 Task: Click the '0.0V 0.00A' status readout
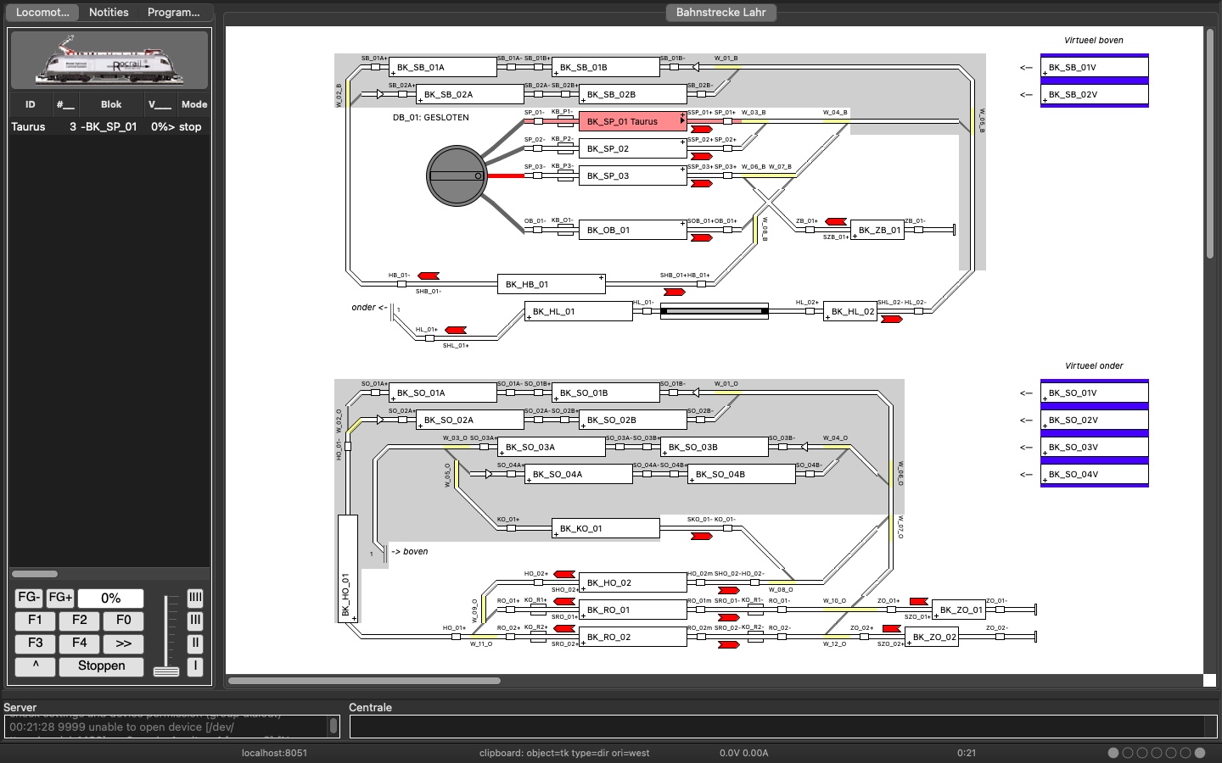(744, 753)
